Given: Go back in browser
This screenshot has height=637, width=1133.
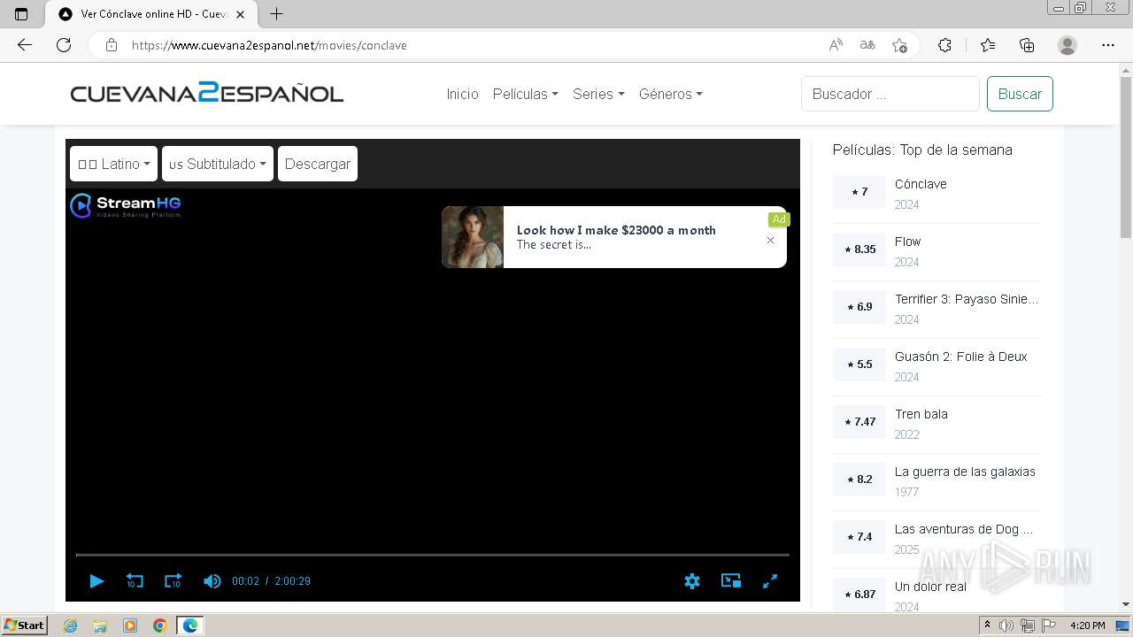Looking at the screenshot, I should tap(25, 45).
